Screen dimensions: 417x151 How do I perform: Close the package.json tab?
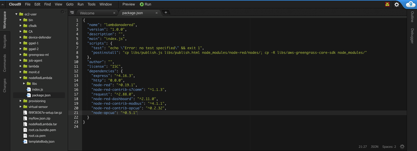[157, 13]
